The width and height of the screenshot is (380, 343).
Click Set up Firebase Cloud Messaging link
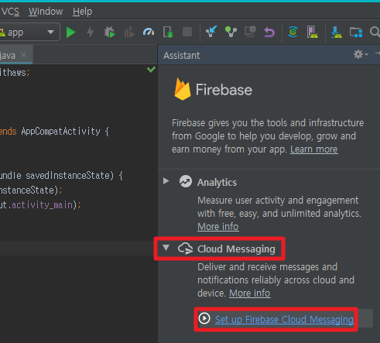284,320
